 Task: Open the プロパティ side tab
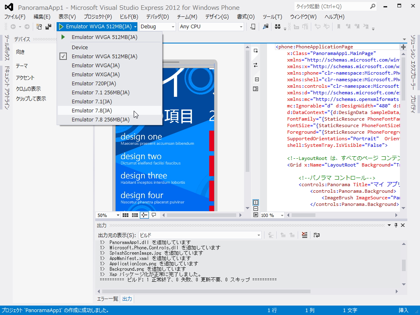413,104
